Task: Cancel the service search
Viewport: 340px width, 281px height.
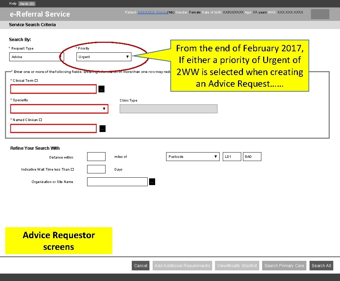Action: tap(141, 265)
